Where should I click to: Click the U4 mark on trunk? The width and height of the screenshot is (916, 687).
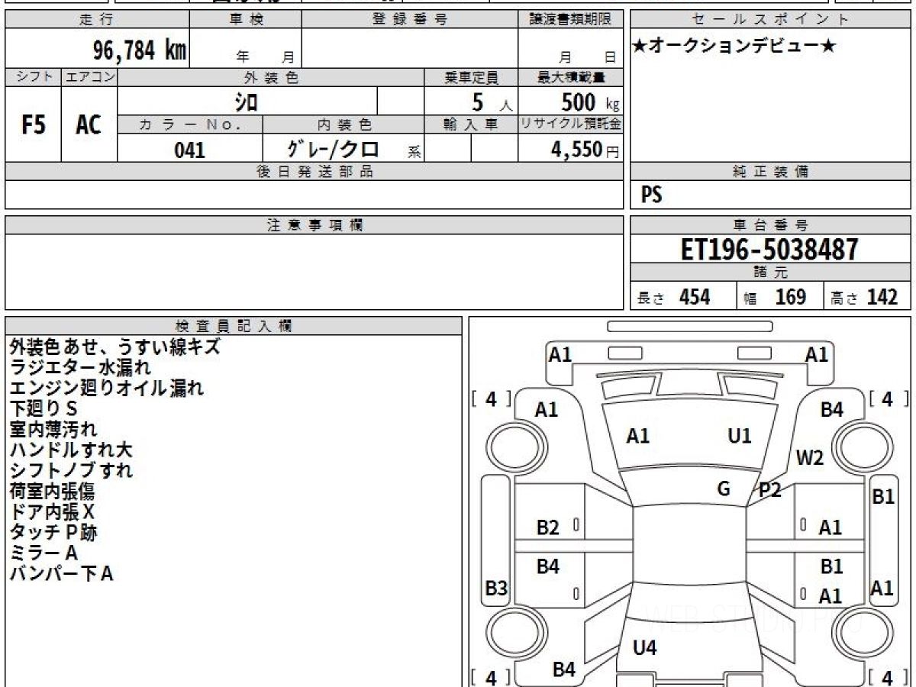tap(645, 648)
